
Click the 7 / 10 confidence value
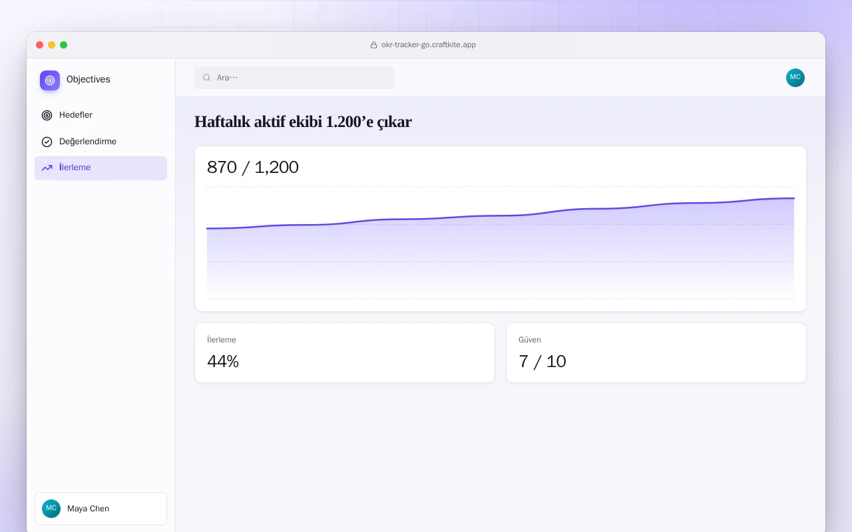tap(542, 361)
